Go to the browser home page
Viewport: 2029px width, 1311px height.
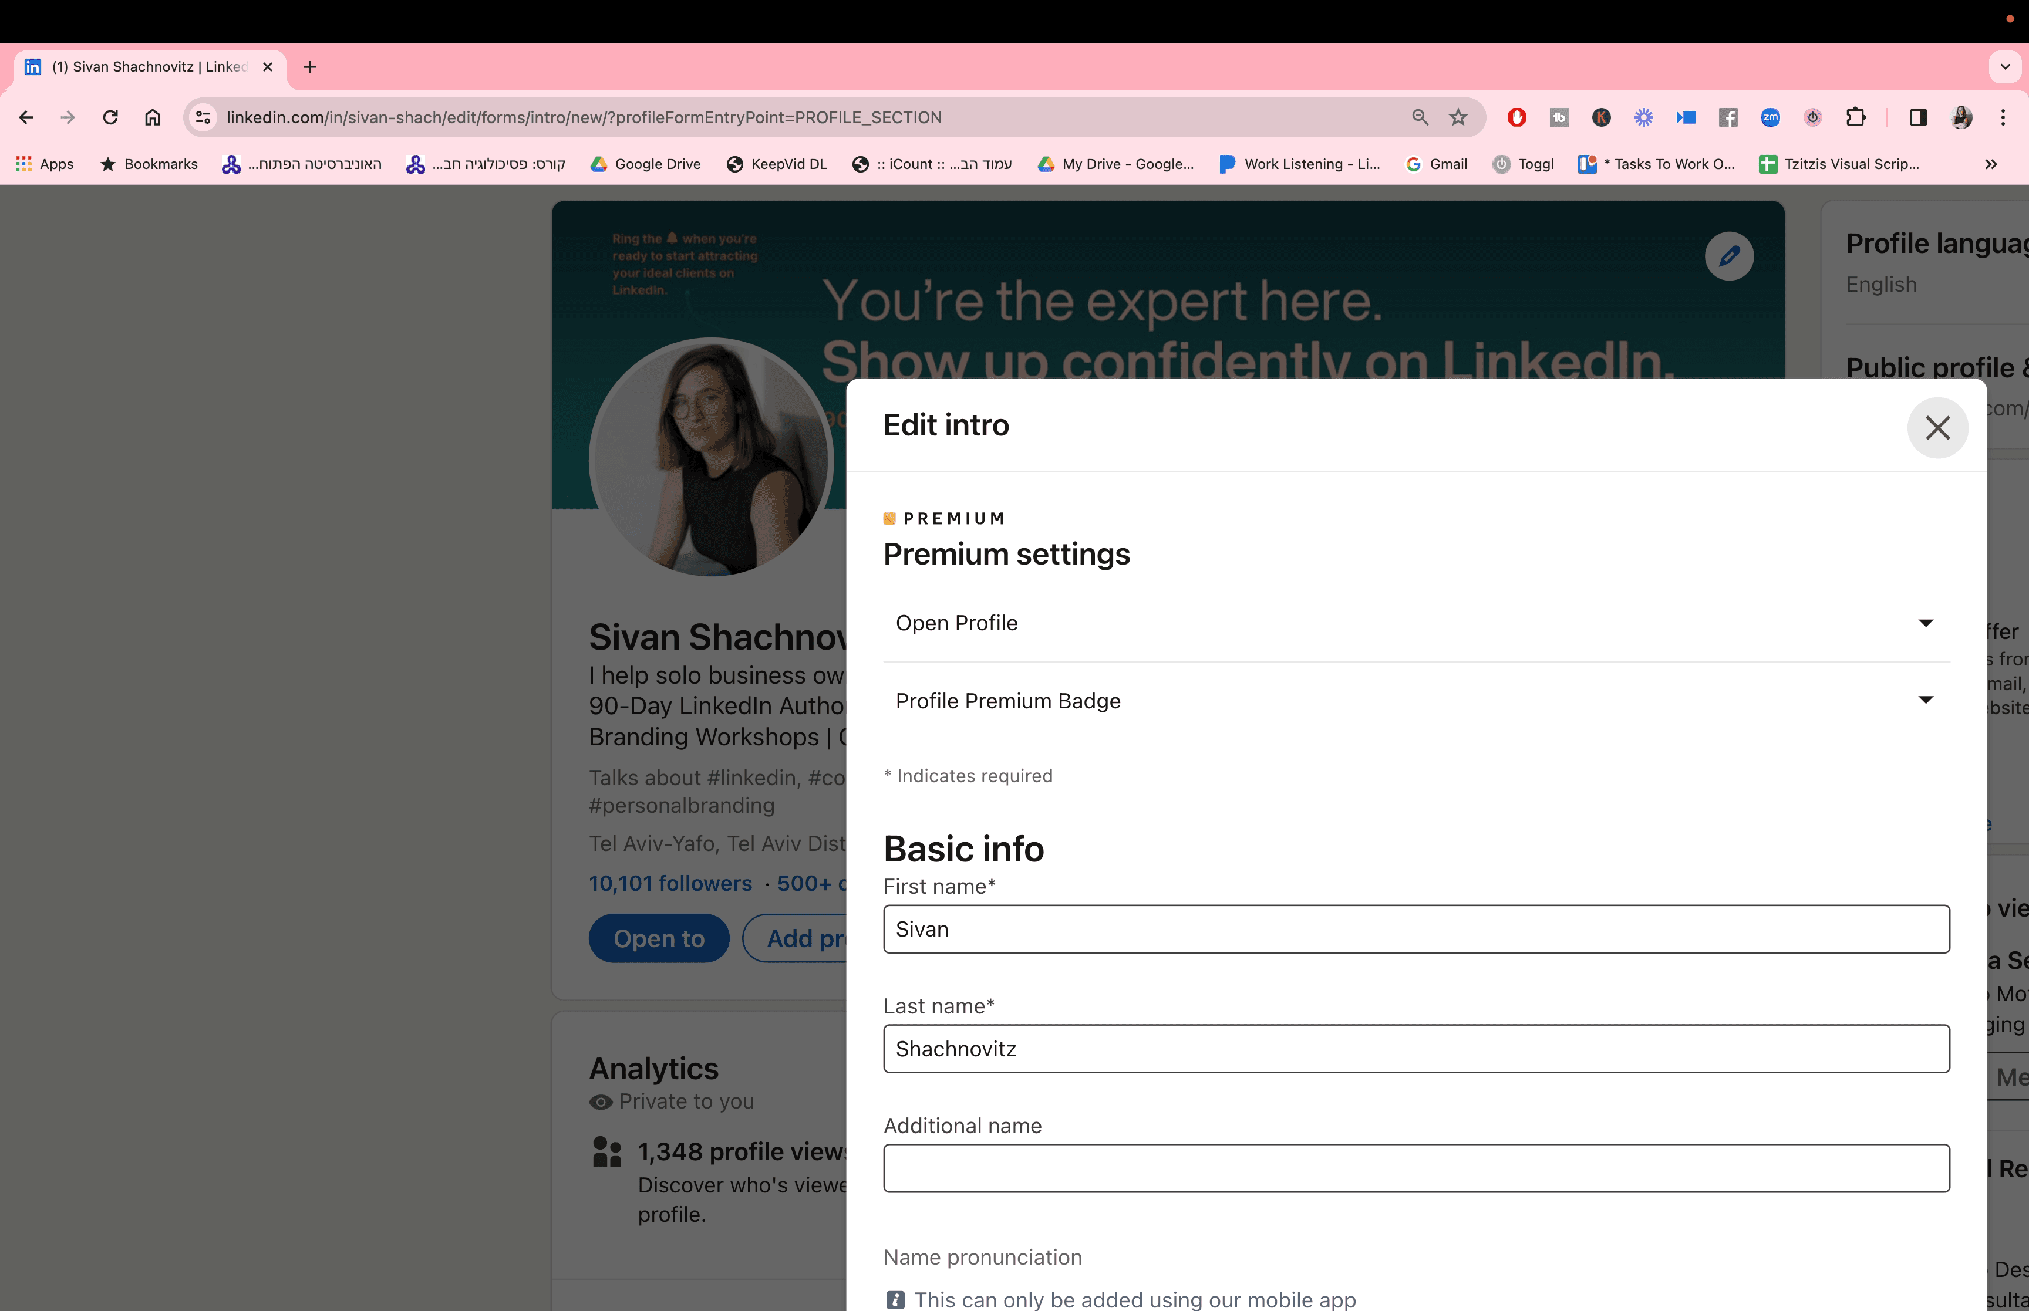[153, 117]
